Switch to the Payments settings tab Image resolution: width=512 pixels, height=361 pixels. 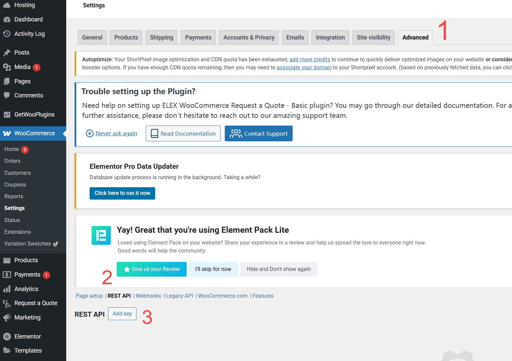click(x=198, y=38)
